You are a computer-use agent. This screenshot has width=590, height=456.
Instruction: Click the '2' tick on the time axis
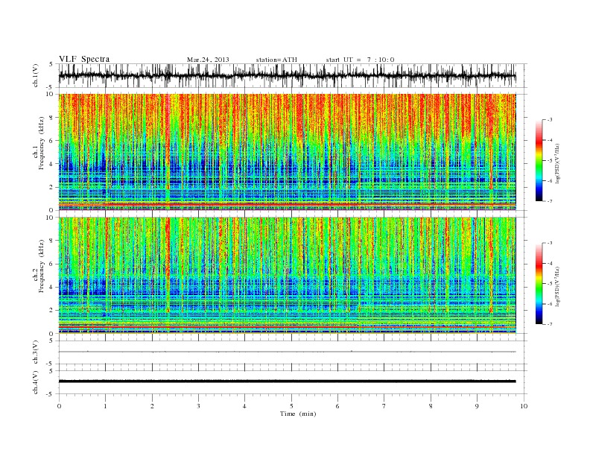point(152,406)
